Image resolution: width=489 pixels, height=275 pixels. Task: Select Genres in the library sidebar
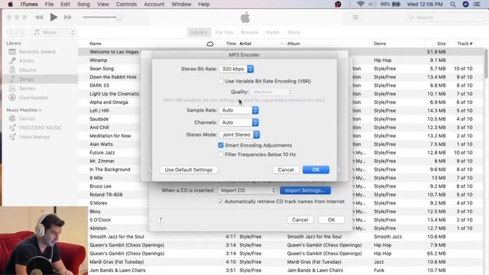(x=28, y=89)
